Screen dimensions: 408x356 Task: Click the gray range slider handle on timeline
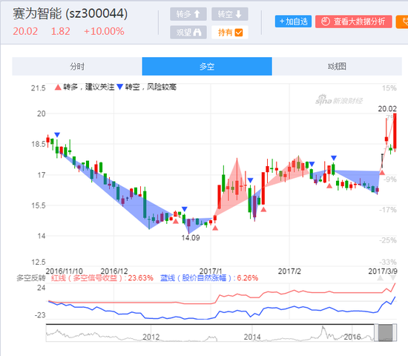click(x=385, y=332)
